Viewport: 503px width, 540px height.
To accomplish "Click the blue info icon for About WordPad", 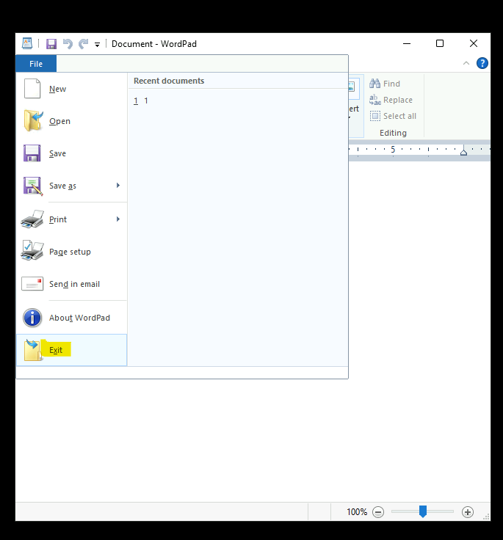I will tap(32, 318).
